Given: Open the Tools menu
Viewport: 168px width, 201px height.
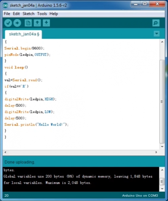Looking at the screenshot, I should click(42, 14).
